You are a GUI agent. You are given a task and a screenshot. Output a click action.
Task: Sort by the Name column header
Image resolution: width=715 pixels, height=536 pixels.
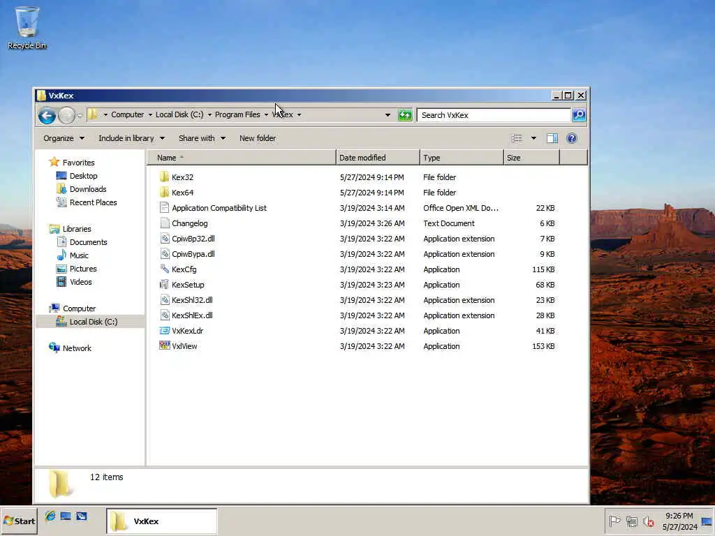pos(242,158)
